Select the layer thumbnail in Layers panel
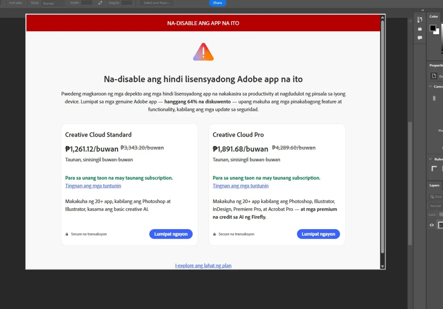 pos(440,225)
